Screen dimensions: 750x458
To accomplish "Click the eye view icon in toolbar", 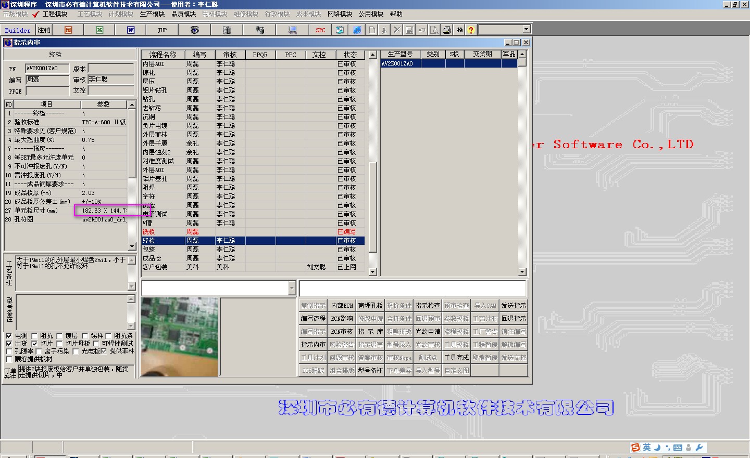I will pos(194,30).
